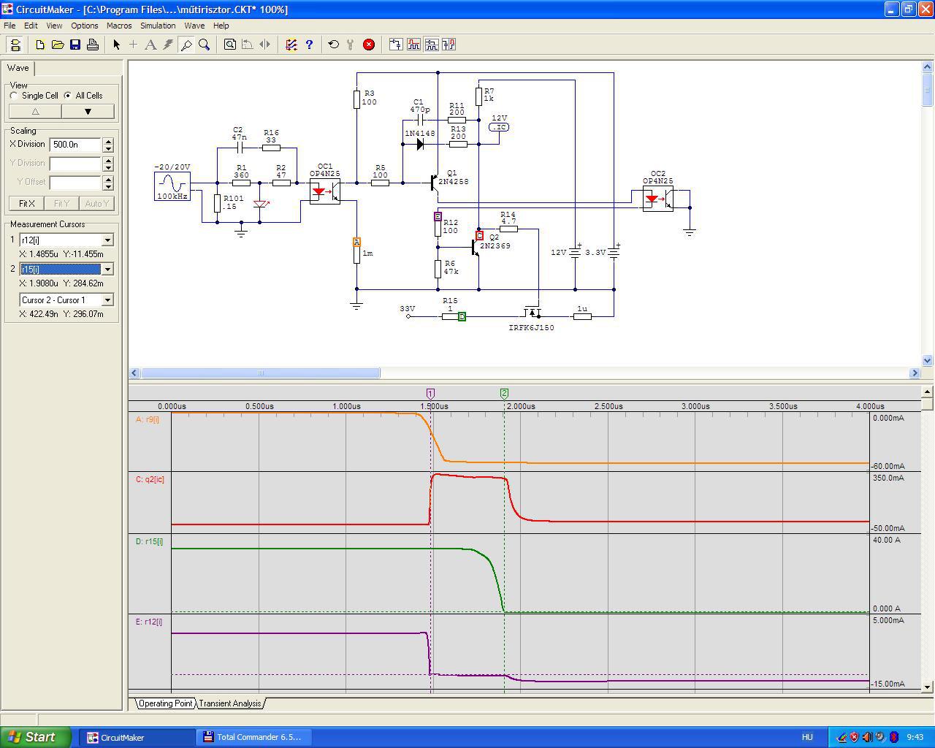Image resolution: width=935 pixels, height=748 pixels.
Task: Open the folder icon to load file
Action: [x=58, y=45]
